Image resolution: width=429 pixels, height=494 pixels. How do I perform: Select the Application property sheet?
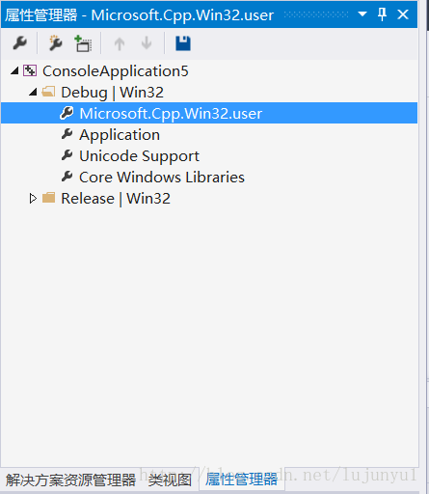click(x=120, y=134)
